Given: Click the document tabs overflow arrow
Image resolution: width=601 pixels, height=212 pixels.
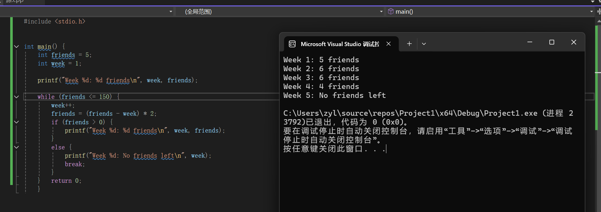Looking at the screenshot, I should click(x=592, y=2).
